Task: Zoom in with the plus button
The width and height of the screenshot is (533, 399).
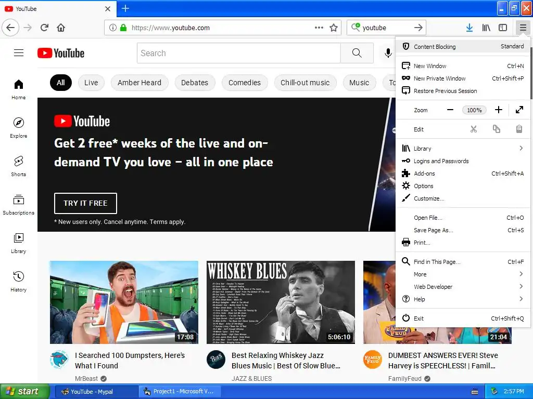Action: (x=498, y=110)
